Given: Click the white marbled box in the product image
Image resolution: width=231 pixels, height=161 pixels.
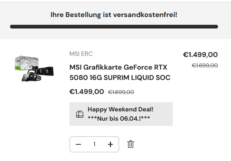Looking at the screenshot, I should (x=26, y=63).
